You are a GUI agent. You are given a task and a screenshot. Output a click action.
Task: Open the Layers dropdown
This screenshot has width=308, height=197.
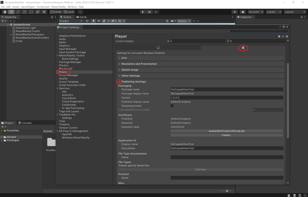(274, 12)
